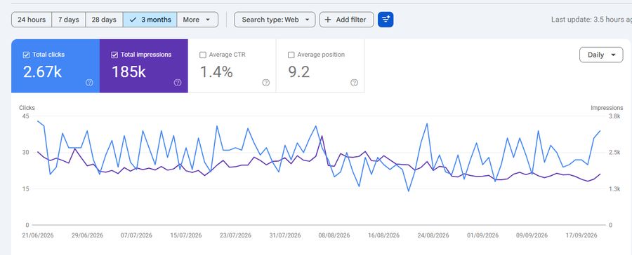
Task: Select the 24 hours date range
Action: click(32, 20)
